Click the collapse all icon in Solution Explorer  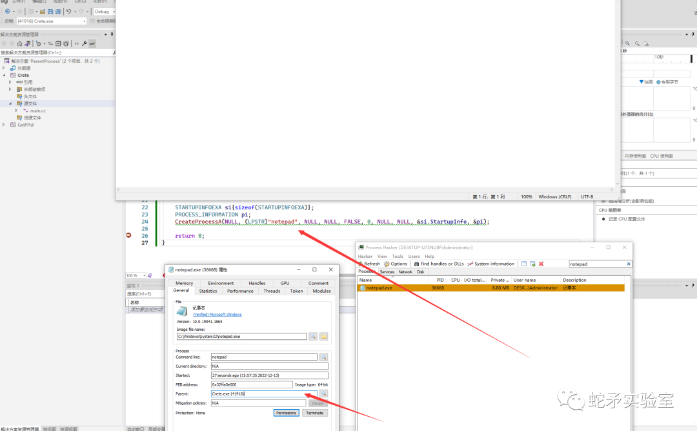point(58,44)
